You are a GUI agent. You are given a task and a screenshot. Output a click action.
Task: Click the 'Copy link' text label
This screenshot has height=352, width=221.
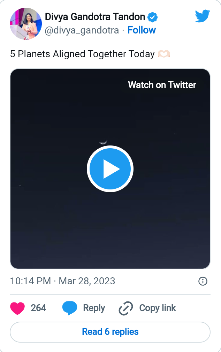[x=158, y=308]
